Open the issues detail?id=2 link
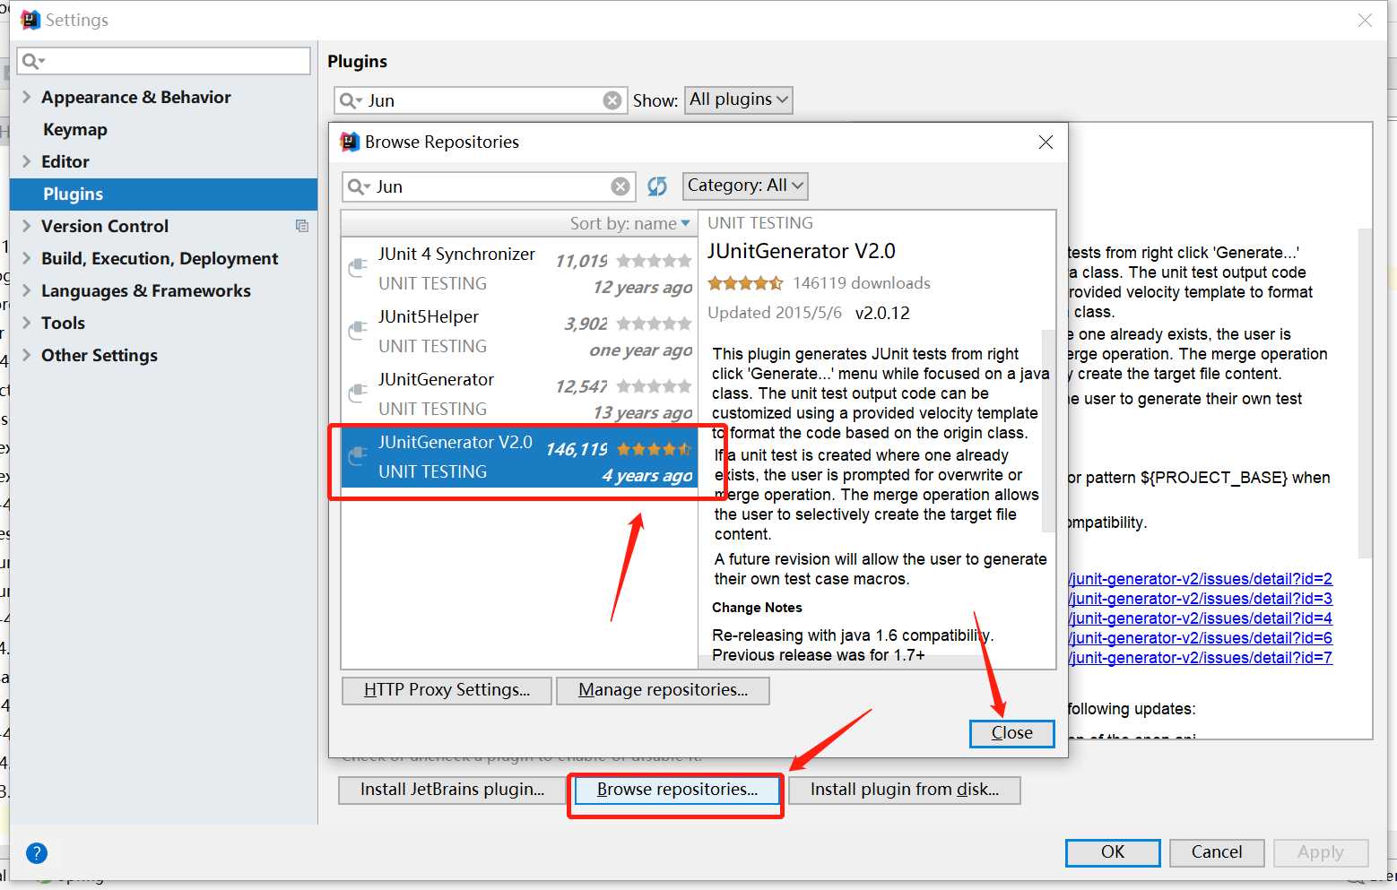This screenshot has height=890, width=1397. (1201, 579)
